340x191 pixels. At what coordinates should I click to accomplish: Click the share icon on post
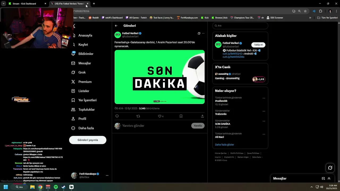(x=202, y=116)
